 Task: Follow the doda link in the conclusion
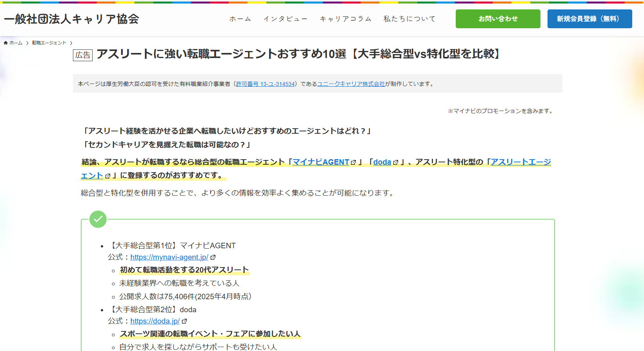pos(382,162)
